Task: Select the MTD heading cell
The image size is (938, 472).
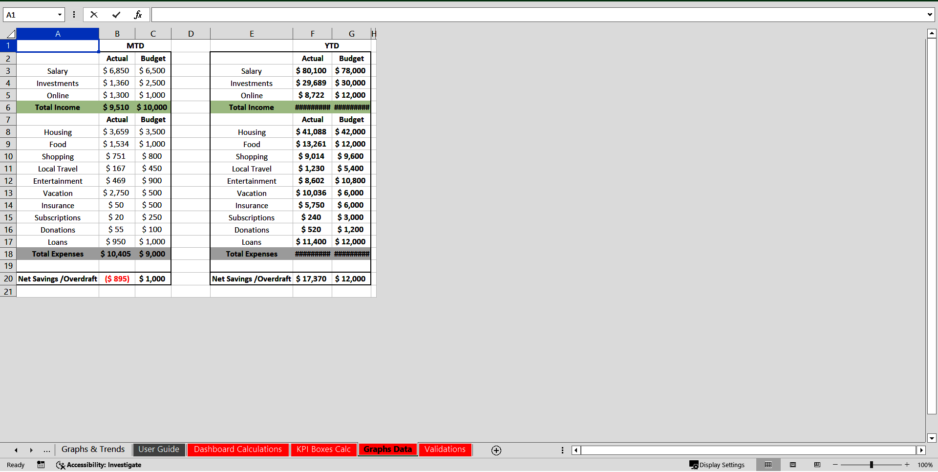Action: (x=135, y=45)
